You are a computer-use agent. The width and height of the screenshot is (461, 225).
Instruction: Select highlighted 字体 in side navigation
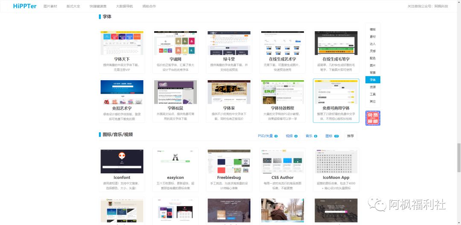[x=373, y=80]
